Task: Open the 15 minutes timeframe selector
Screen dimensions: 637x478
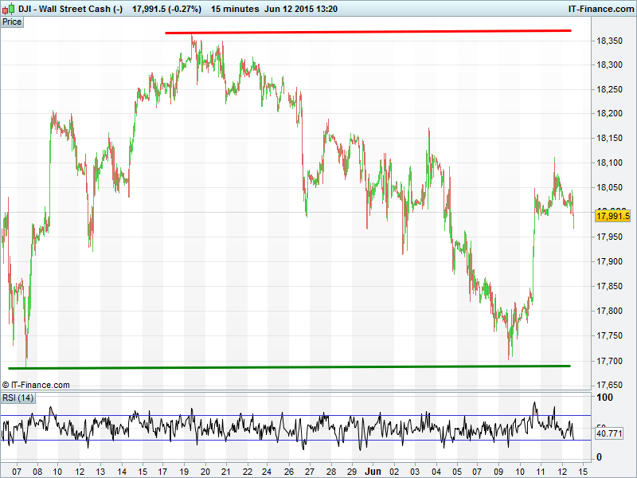Action: 235,9
